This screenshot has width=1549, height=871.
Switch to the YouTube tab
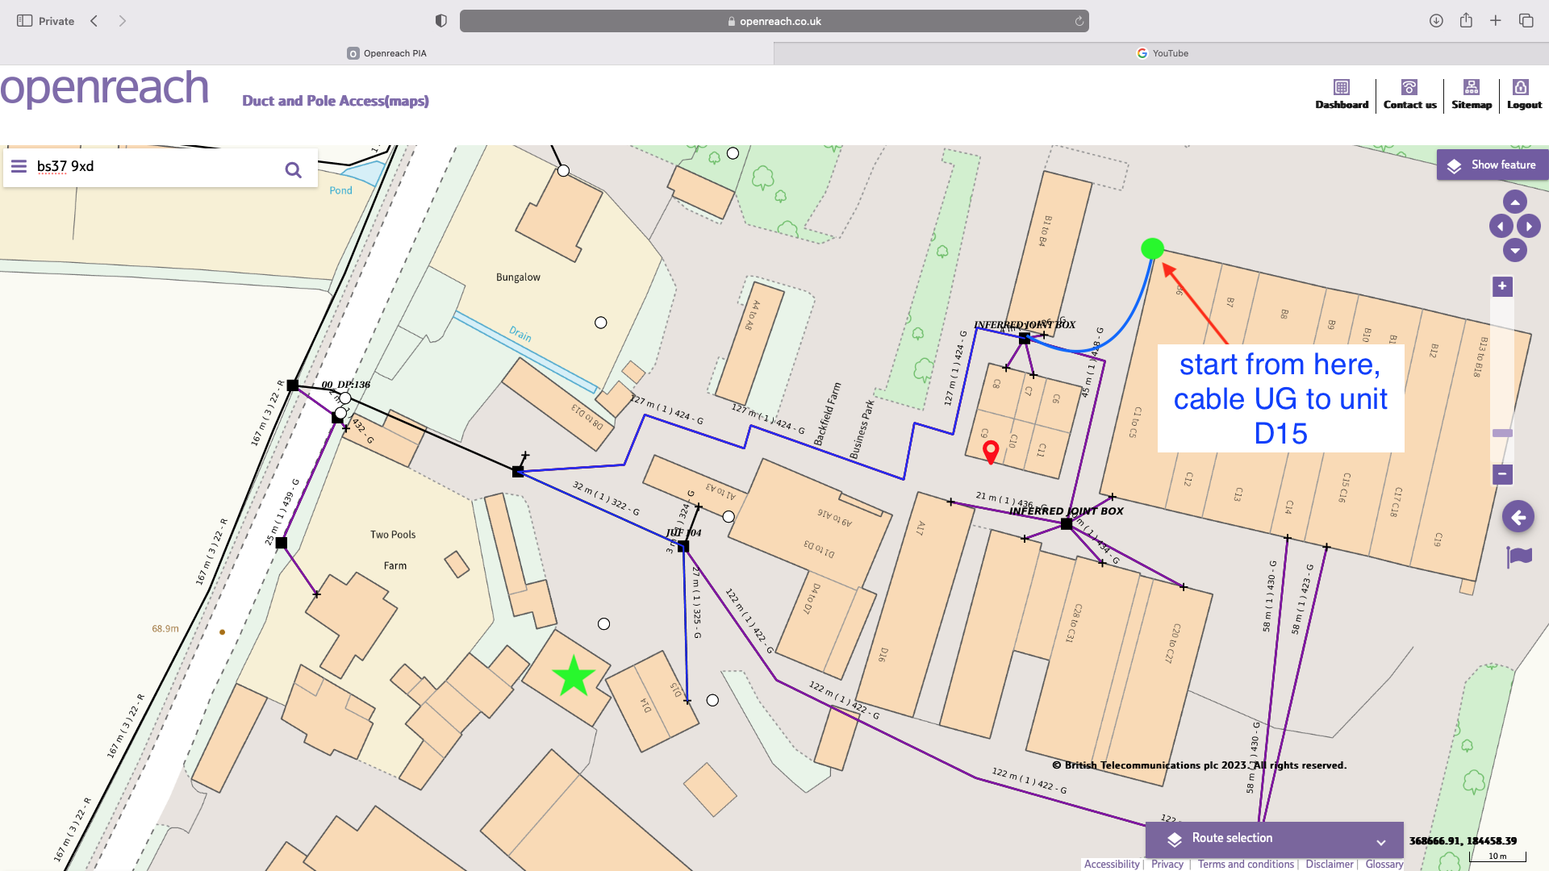1162,53
